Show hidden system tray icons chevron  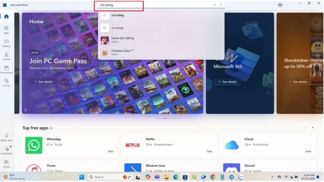point(273,177)
